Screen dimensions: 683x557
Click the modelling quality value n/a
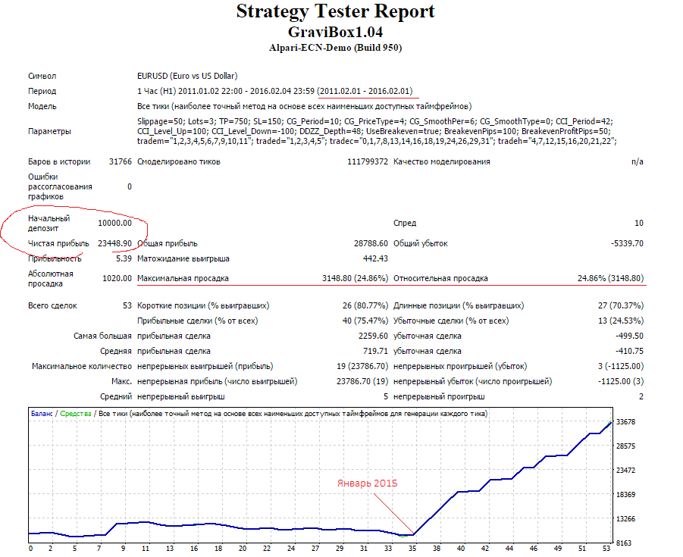[638, 161]
